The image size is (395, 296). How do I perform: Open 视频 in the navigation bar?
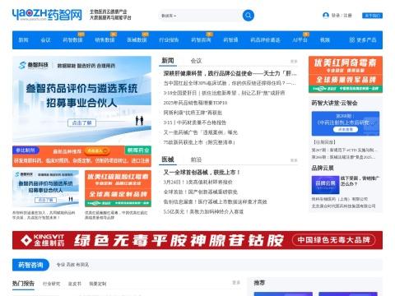(x=325, y=40)
